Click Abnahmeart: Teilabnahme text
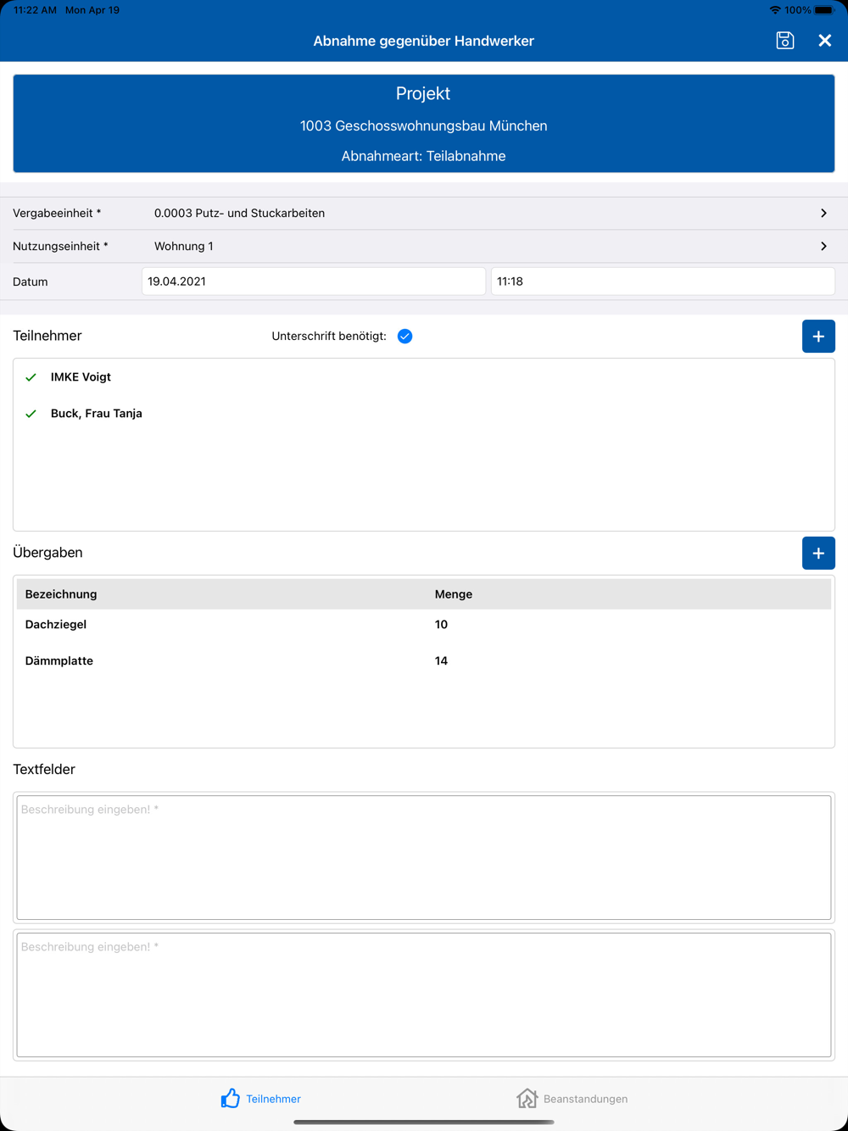The width and height of the screenshot is (848, 1131). [x=423, y=156]
